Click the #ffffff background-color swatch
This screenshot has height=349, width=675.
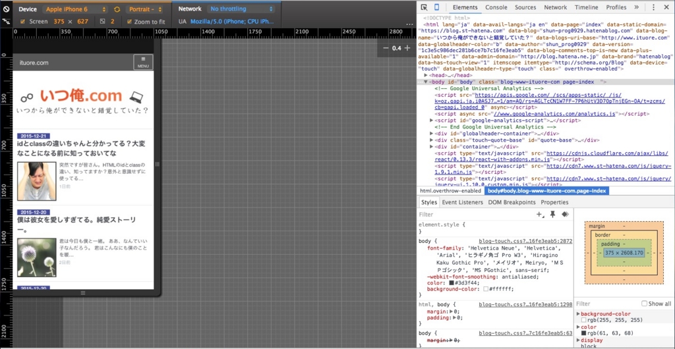click(x=486, y=289)
